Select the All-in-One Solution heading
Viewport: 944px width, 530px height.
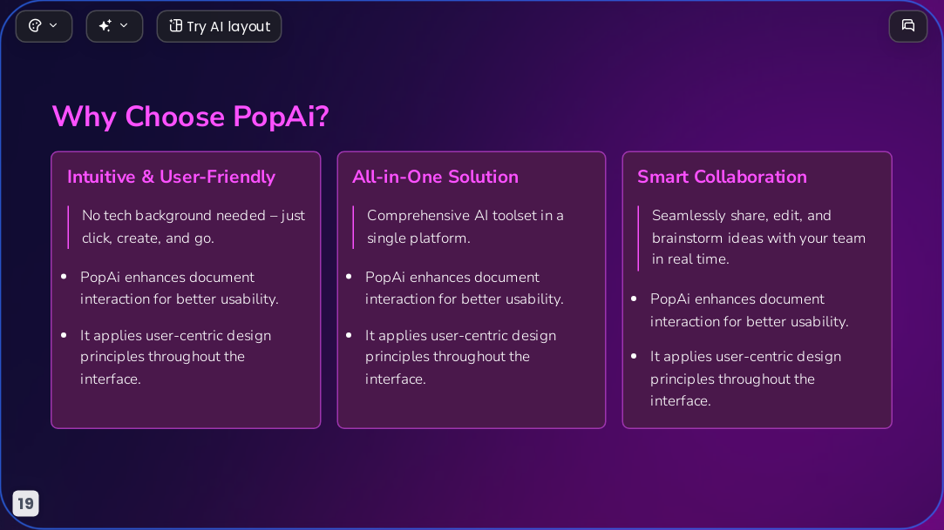[435, 177]
